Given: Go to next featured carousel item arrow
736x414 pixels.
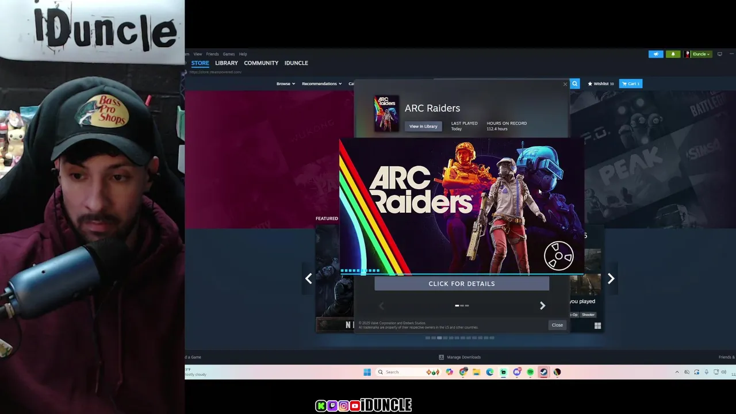Looking at the screenshot, I should click(x=611, y=279).
